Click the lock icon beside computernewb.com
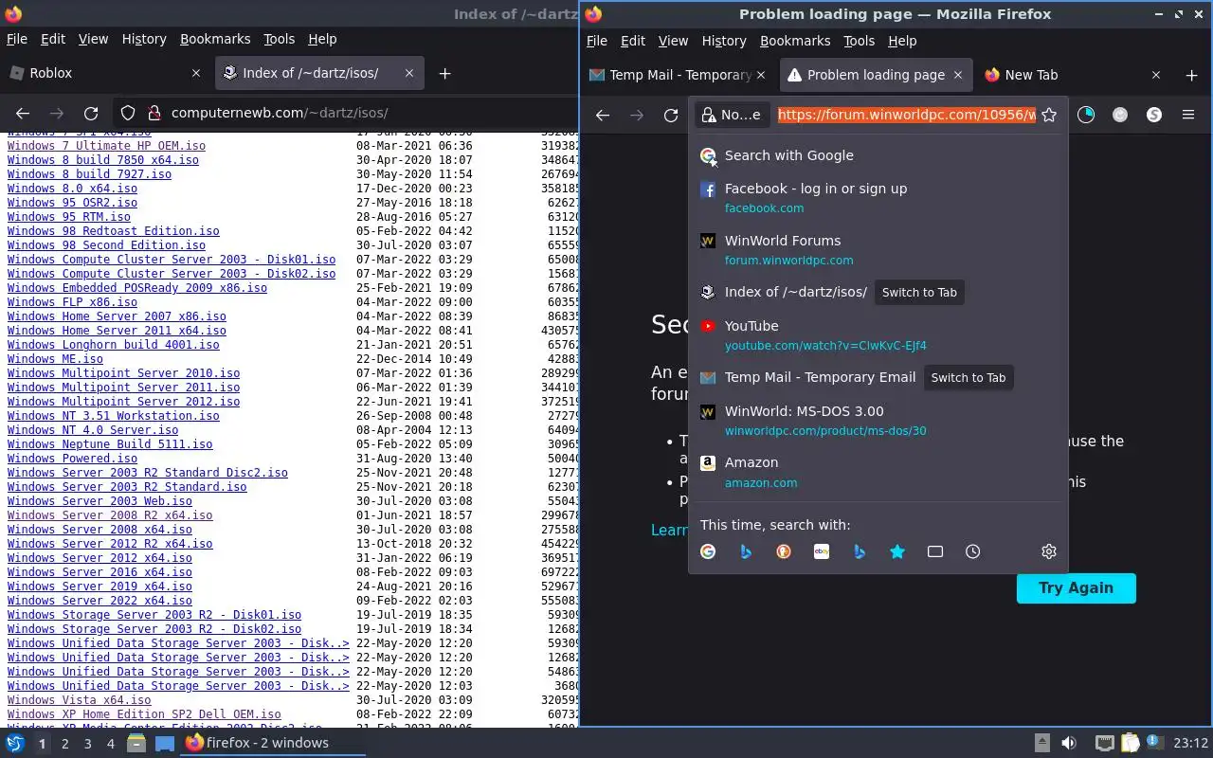This screenshot has height=758, width=1213. point(154,113)
